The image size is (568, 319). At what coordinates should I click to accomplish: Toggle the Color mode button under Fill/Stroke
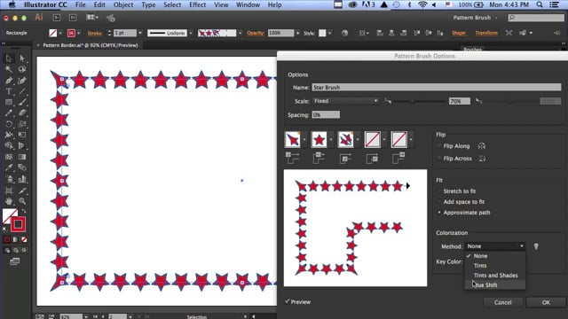pos(7,239)
